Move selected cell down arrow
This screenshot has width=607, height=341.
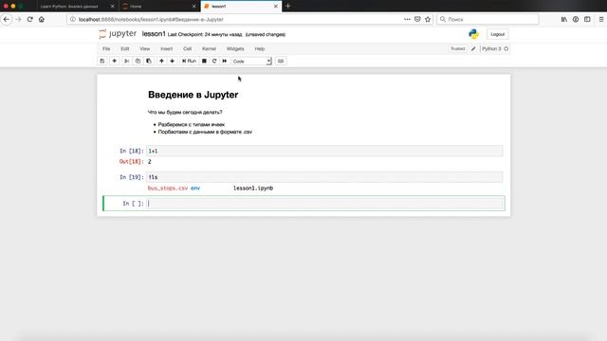pos(173,61)
